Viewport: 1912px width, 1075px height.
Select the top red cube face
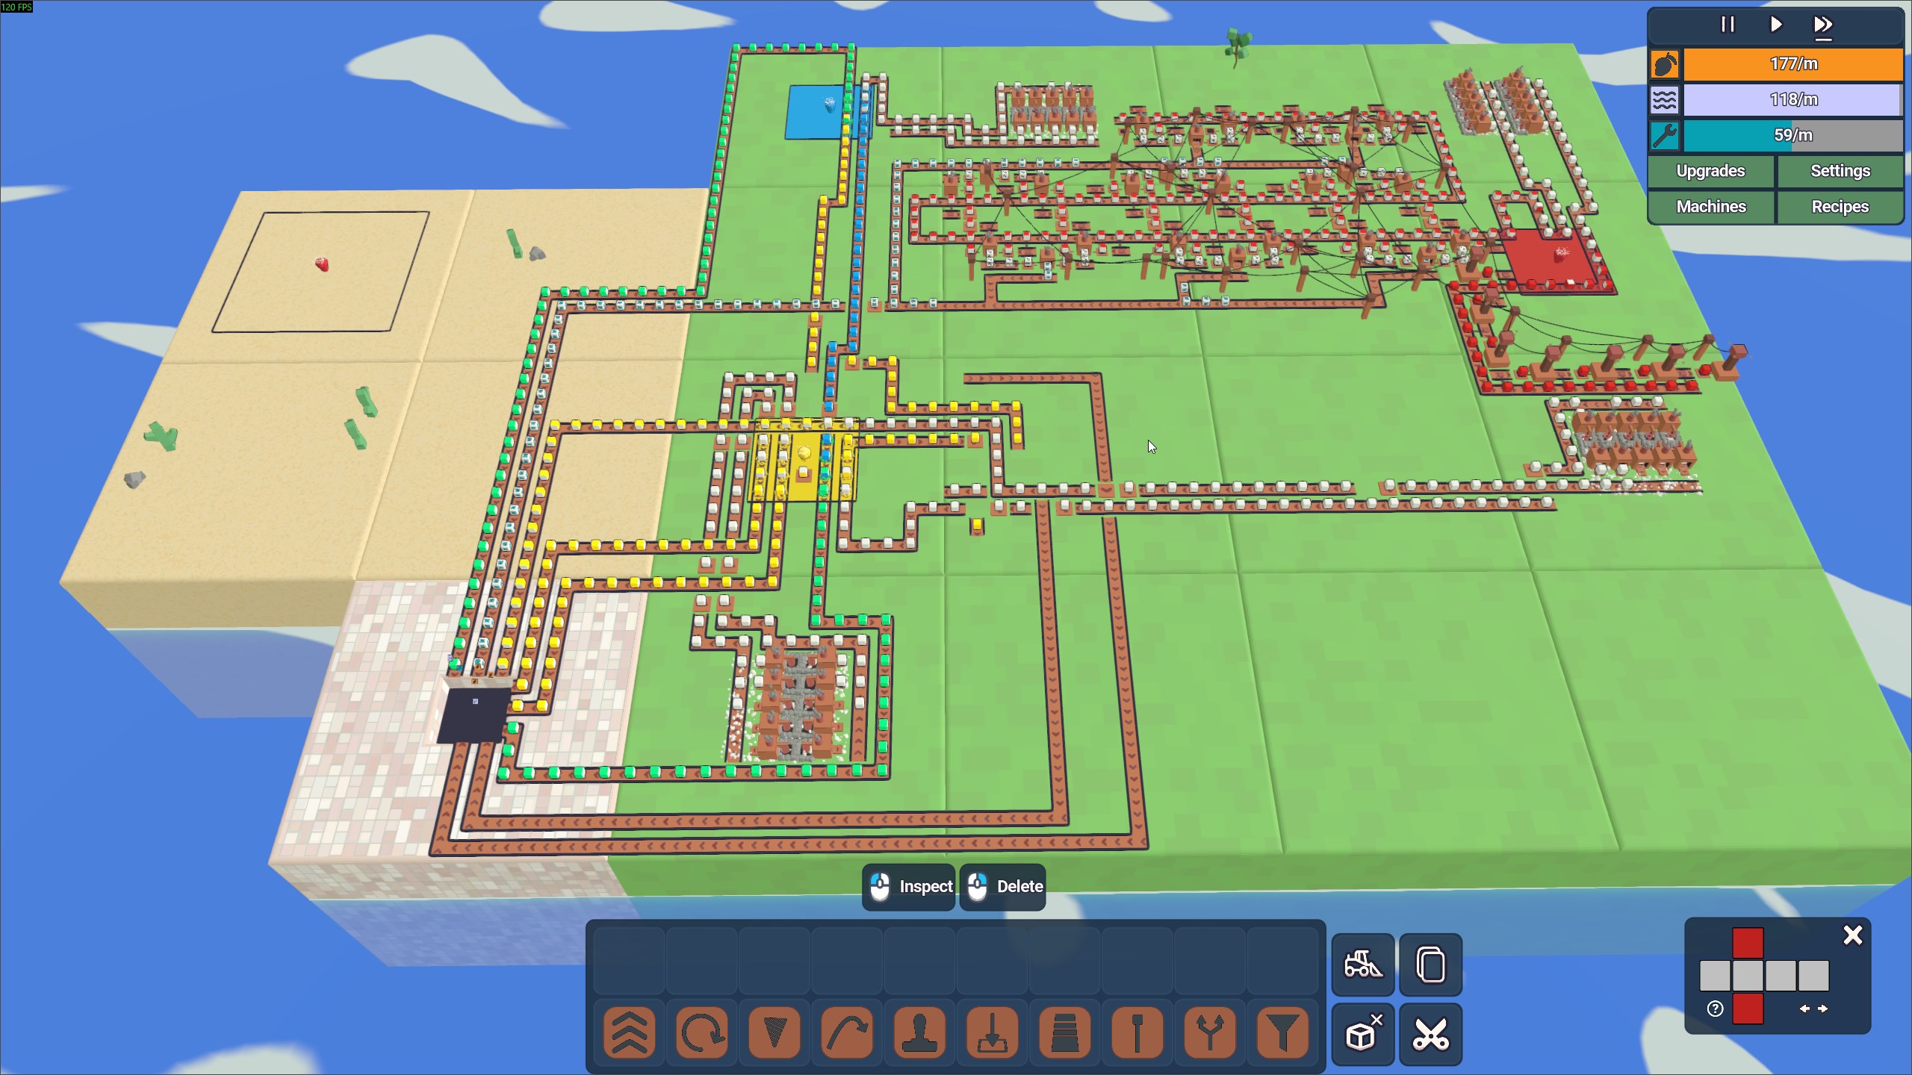pos(1748,943)
